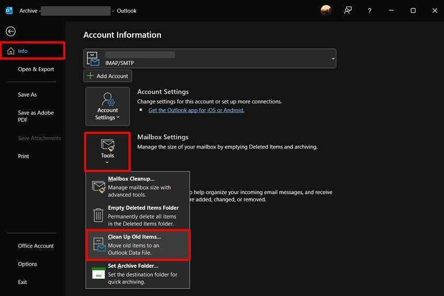Select Print in the sidebar

tap(23, 156)
